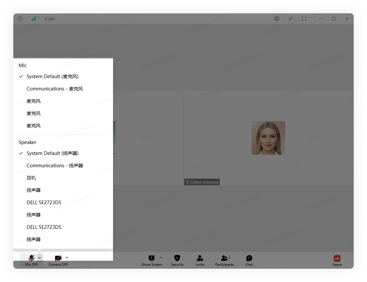Expand camera options next to Camera OFF

(x=67, y=258)
